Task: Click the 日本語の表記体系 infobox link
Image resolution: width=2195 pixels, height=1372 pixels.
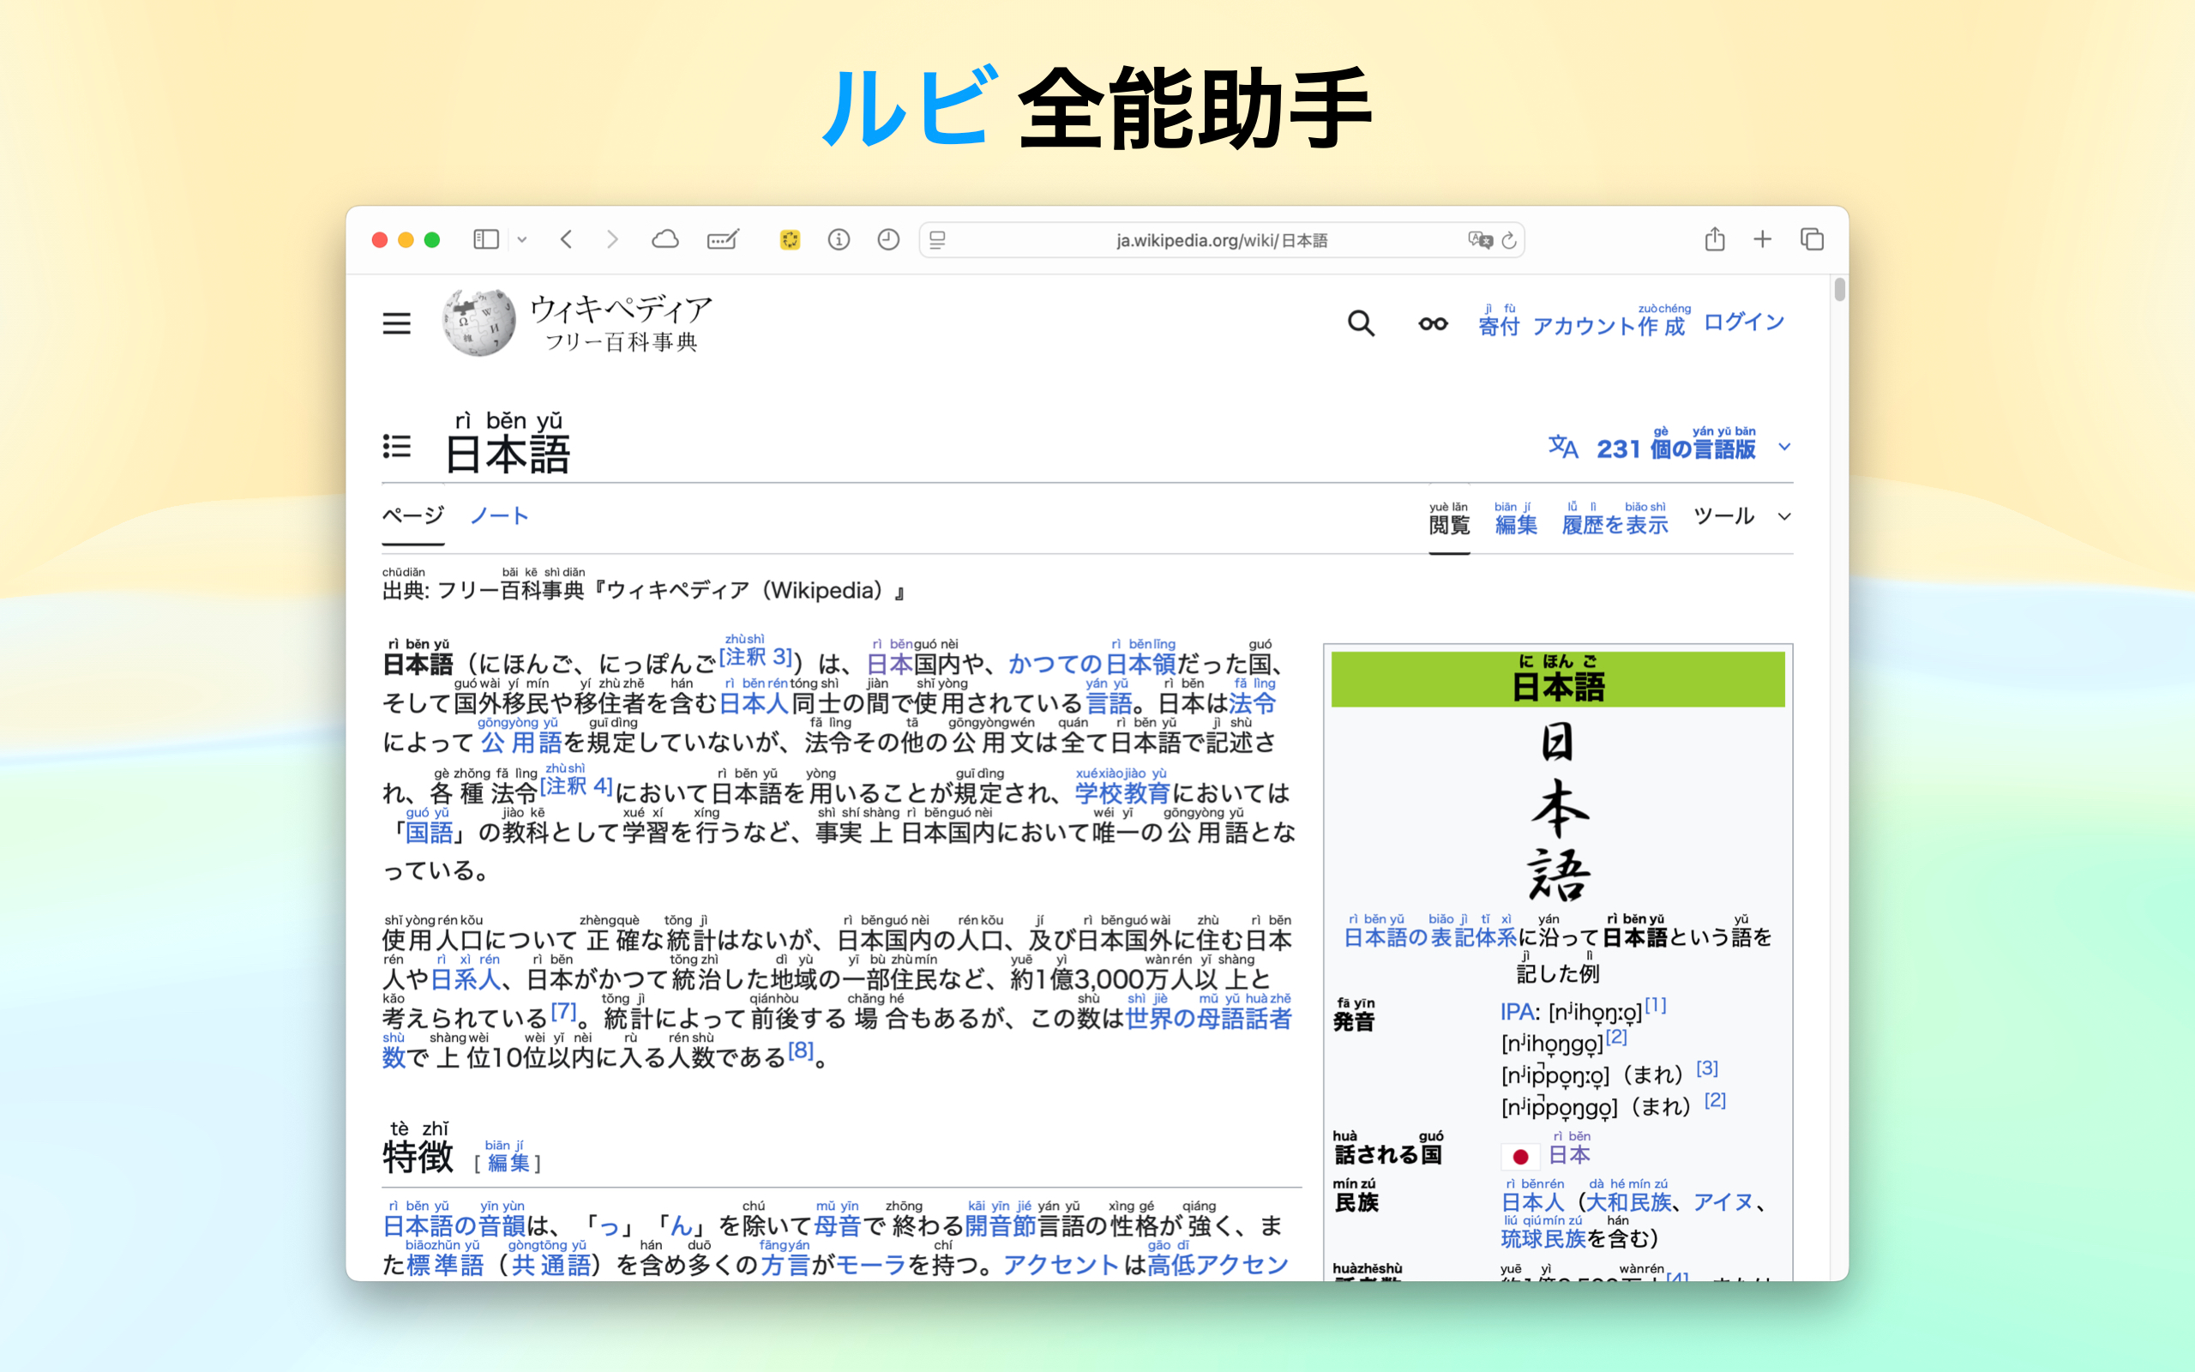Action: [1429, 936]
